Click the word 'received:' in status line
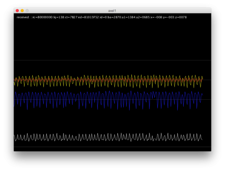The width and height of the screenshot is (225, 171). click(23, 17)
